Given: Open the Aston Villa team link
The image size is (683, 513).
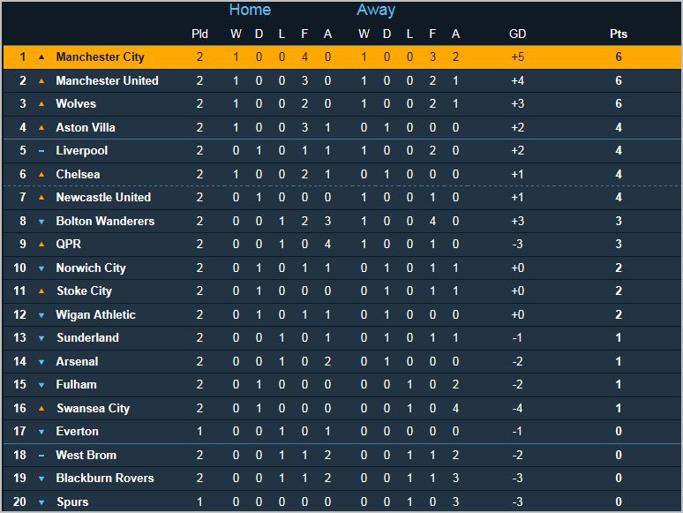Looking at the screenshot, I should pos(86,127).
